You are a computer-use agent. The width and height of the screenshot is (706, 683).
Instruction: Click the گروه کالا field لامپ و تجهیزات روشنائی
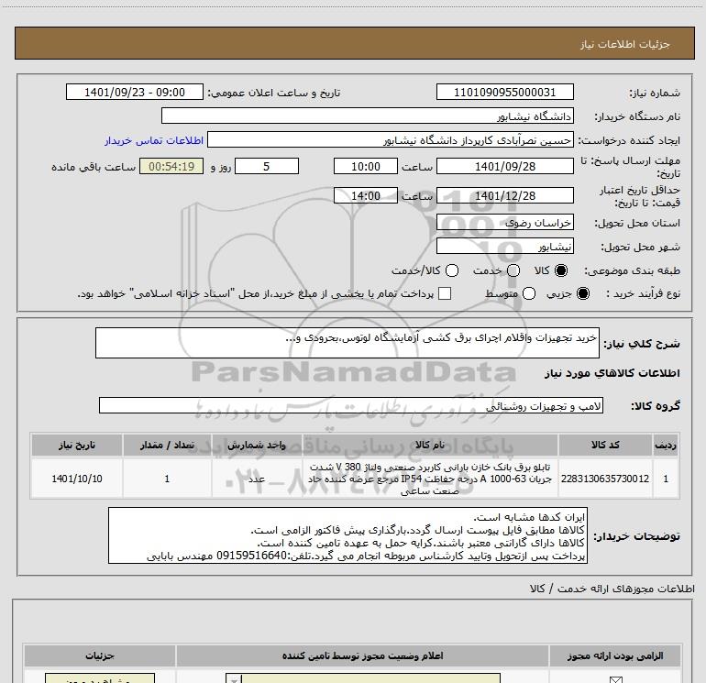click(x=351, y=405)
